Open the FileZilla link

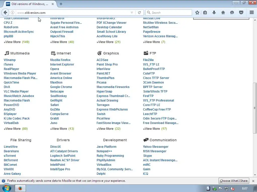click(148, 60)
